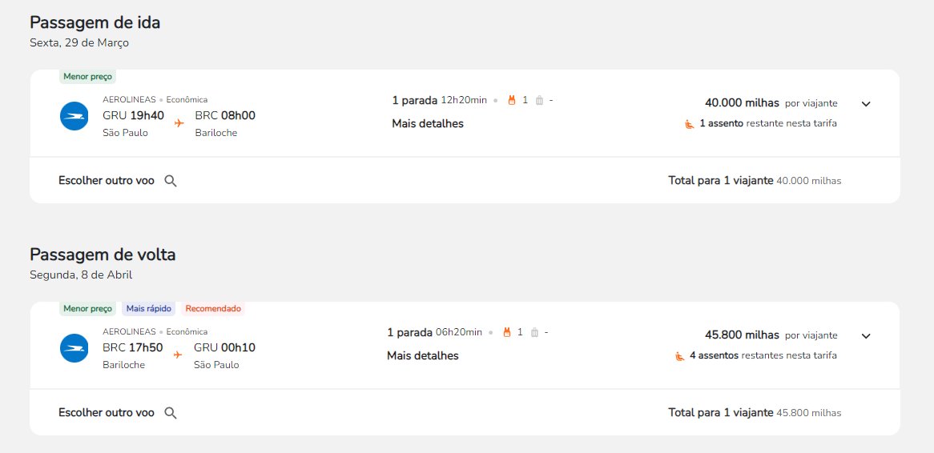Click the gray luggage icon on outbound flight
The image size is (934, 453).
coord(539,100)
